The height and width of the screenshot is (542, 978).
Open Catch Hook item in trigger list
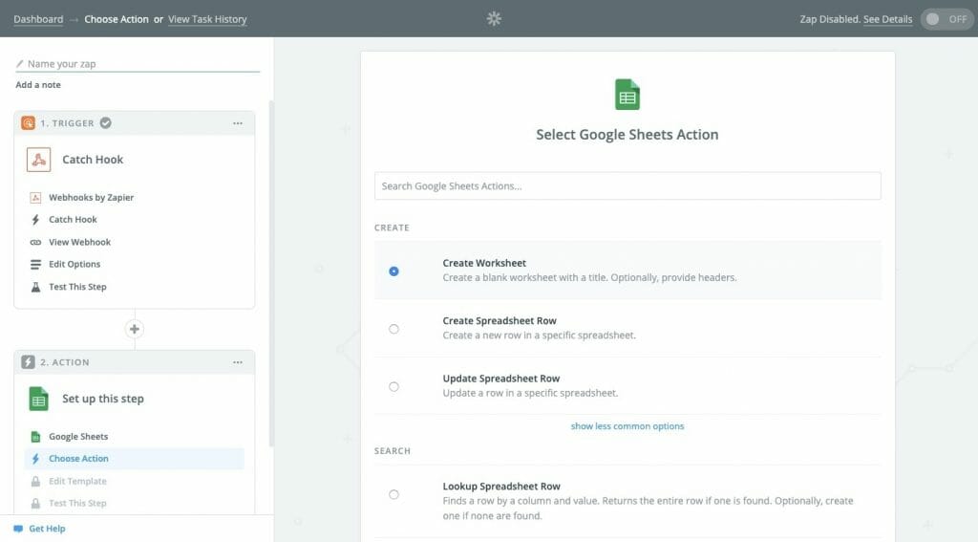(73, 220)
